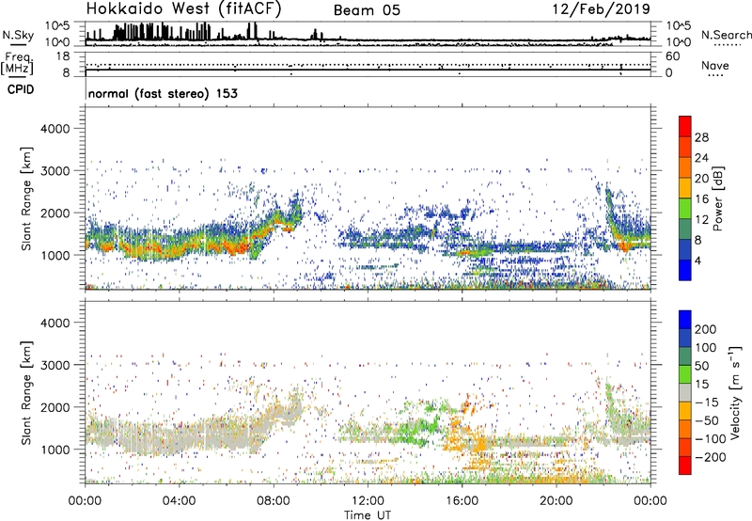Click the "N.Sky" legend label
The image size is (752, 521).
pyautogui.click(x=18, y=35)
